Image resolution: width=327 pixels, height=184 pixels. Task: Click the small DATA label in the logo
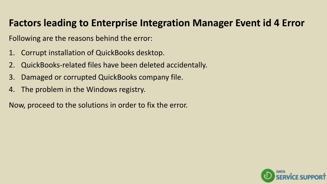281,172
